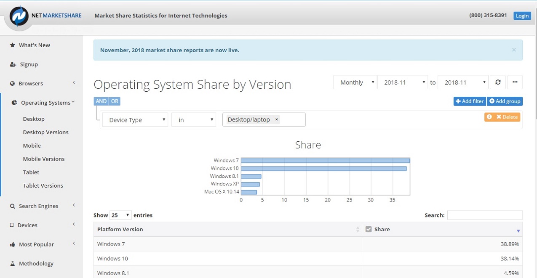Click the refresh report icon button
The height and width of the screenshot is (278, 537).
[x=498, y=82]
